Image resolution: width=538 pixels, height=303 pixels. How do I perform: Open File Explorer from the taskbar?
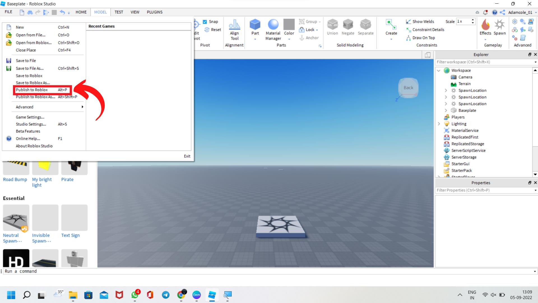73,295
